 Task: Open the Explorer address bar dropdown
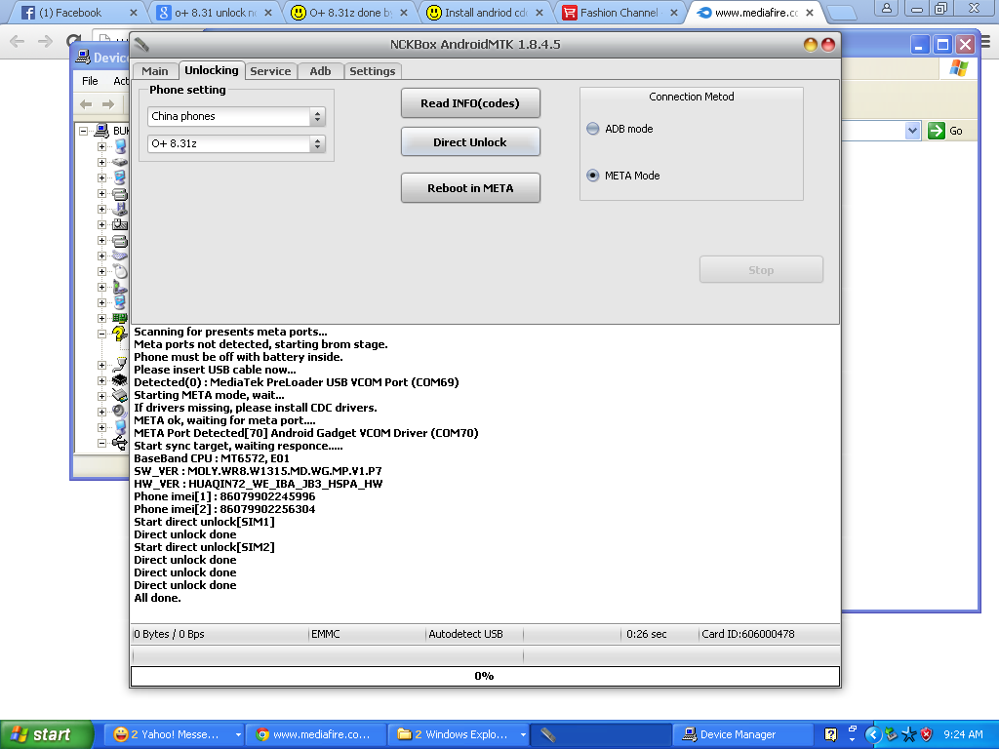pyautogui.click(x=912, y=131)
